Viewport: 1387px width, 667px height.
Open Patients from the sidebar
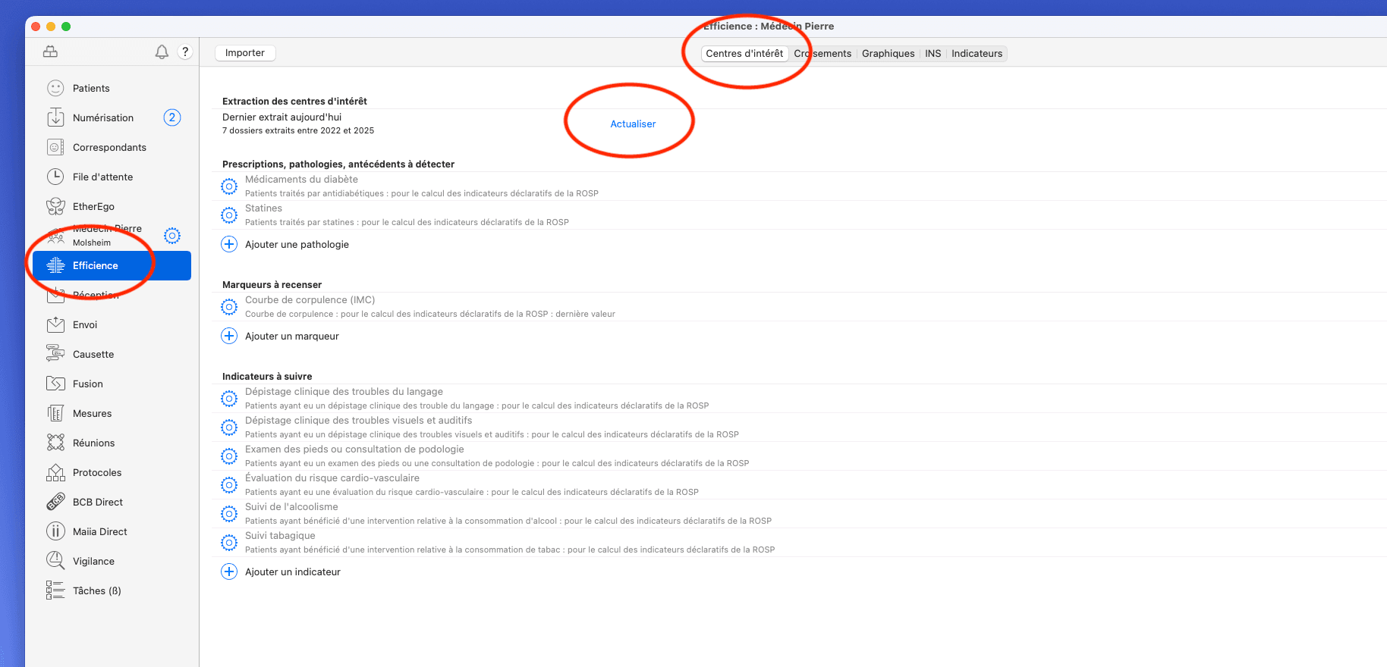(91, 89)
